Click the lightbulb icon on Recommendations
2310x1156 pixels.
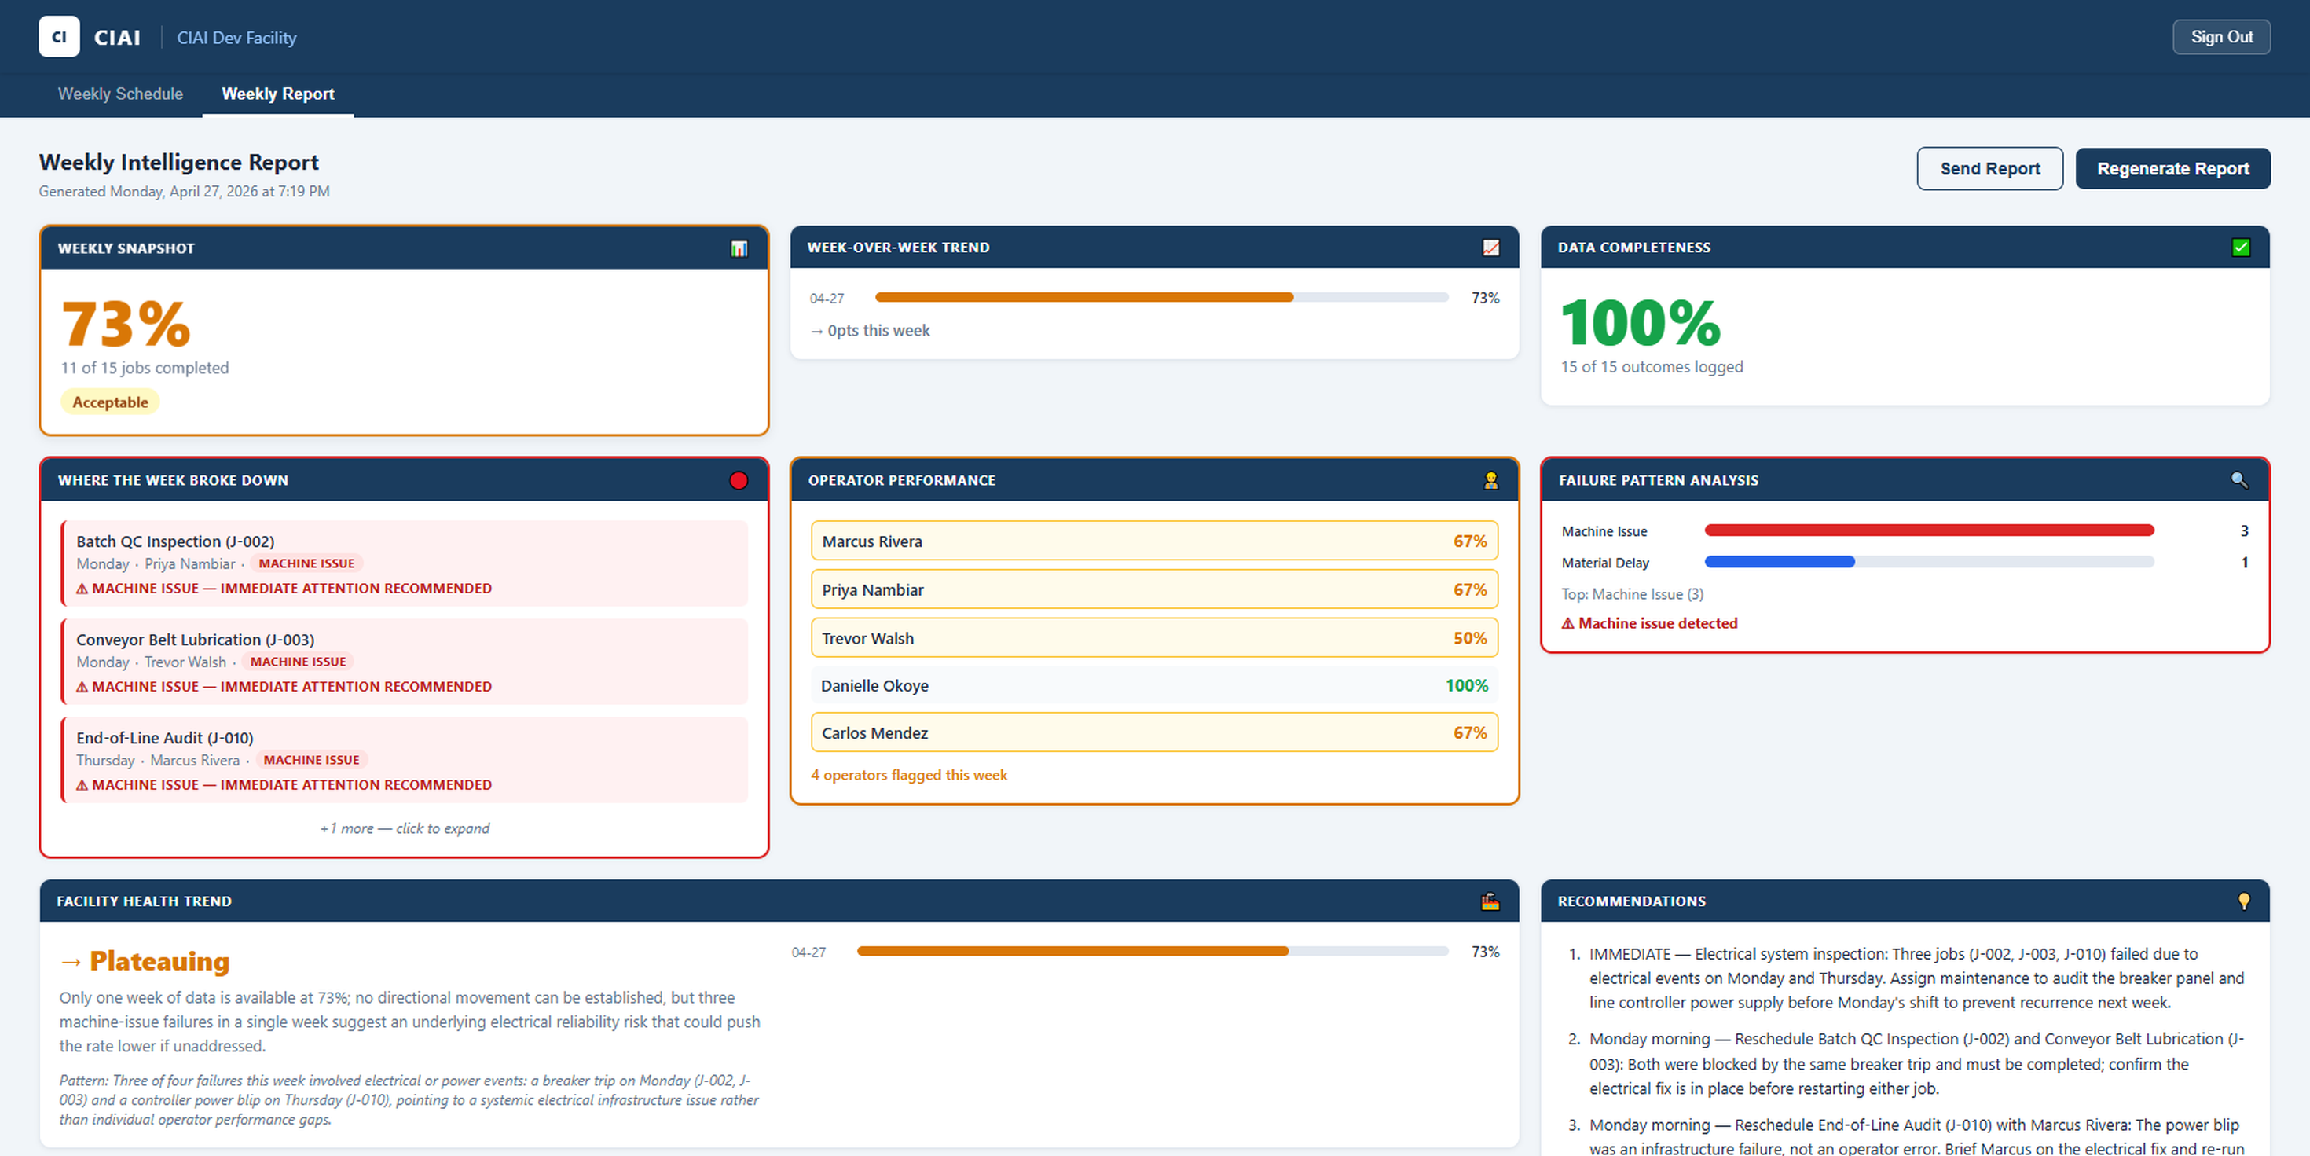click(2244, 901)
